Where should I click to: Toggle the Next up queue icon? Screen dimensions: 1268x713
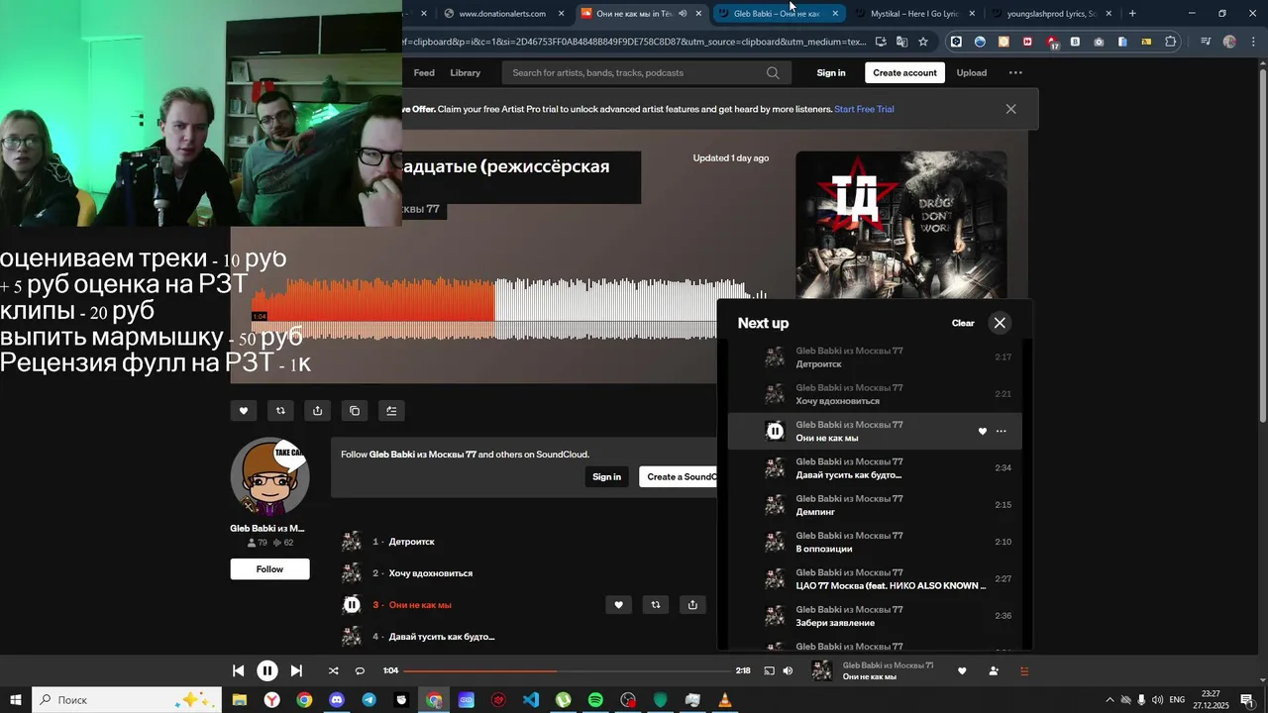click(x=1024, y=670)
